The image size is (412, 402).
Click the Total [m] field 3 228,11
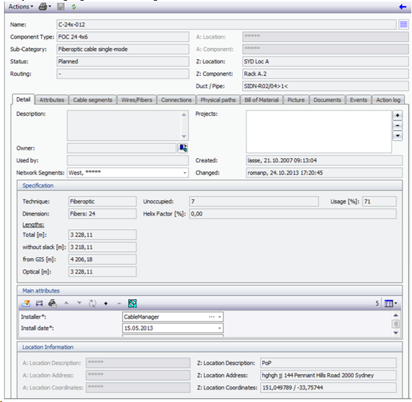click(102, 235)
